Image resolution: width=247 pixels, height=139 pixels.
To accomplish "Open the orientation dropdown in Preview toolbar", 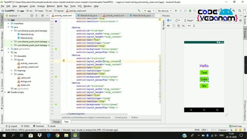I will point(178,20).
